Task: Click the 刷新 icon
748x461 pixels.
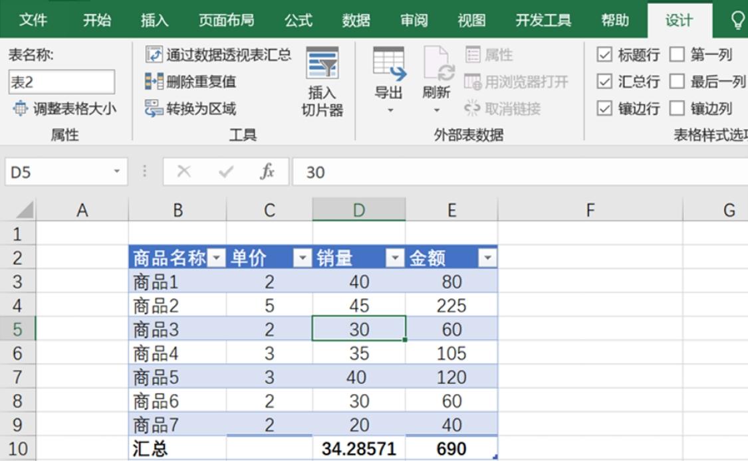Action: [x=437, y=64]
